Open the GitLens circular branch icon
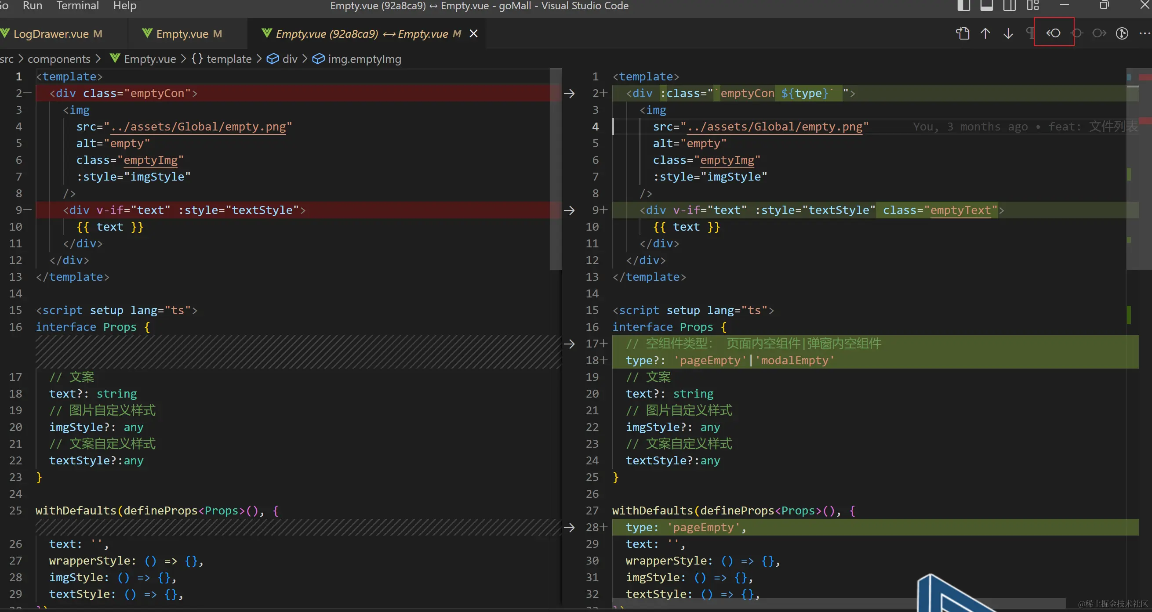Viewport: 1152px width, 612px height. (1122, 33)
